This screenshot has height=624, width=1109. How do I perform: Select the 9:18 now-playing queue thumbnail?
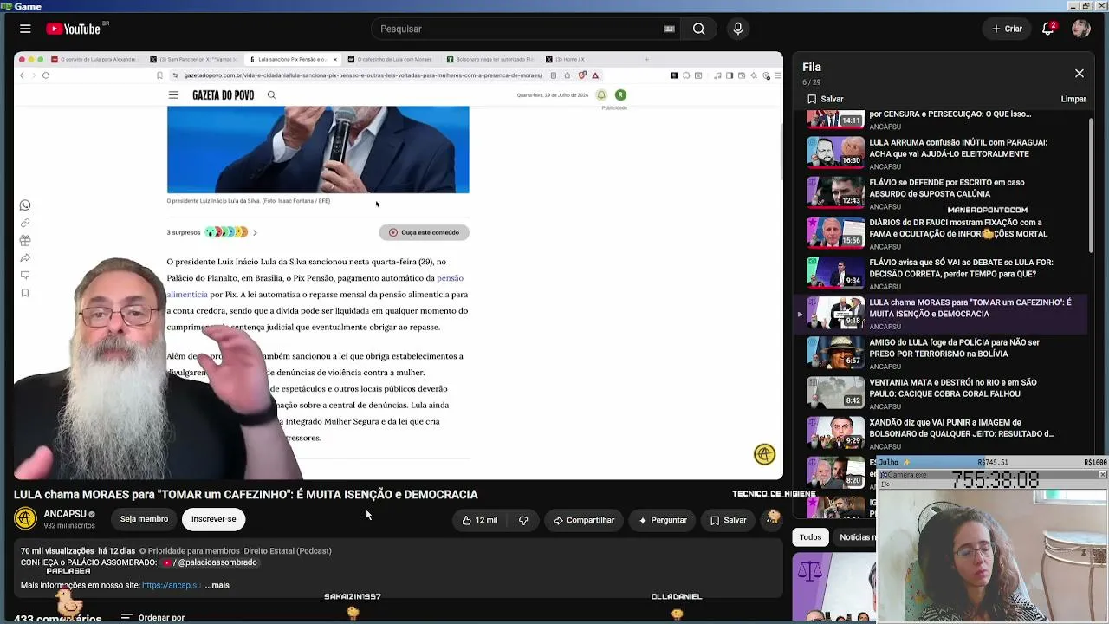(x=835, y=312)
